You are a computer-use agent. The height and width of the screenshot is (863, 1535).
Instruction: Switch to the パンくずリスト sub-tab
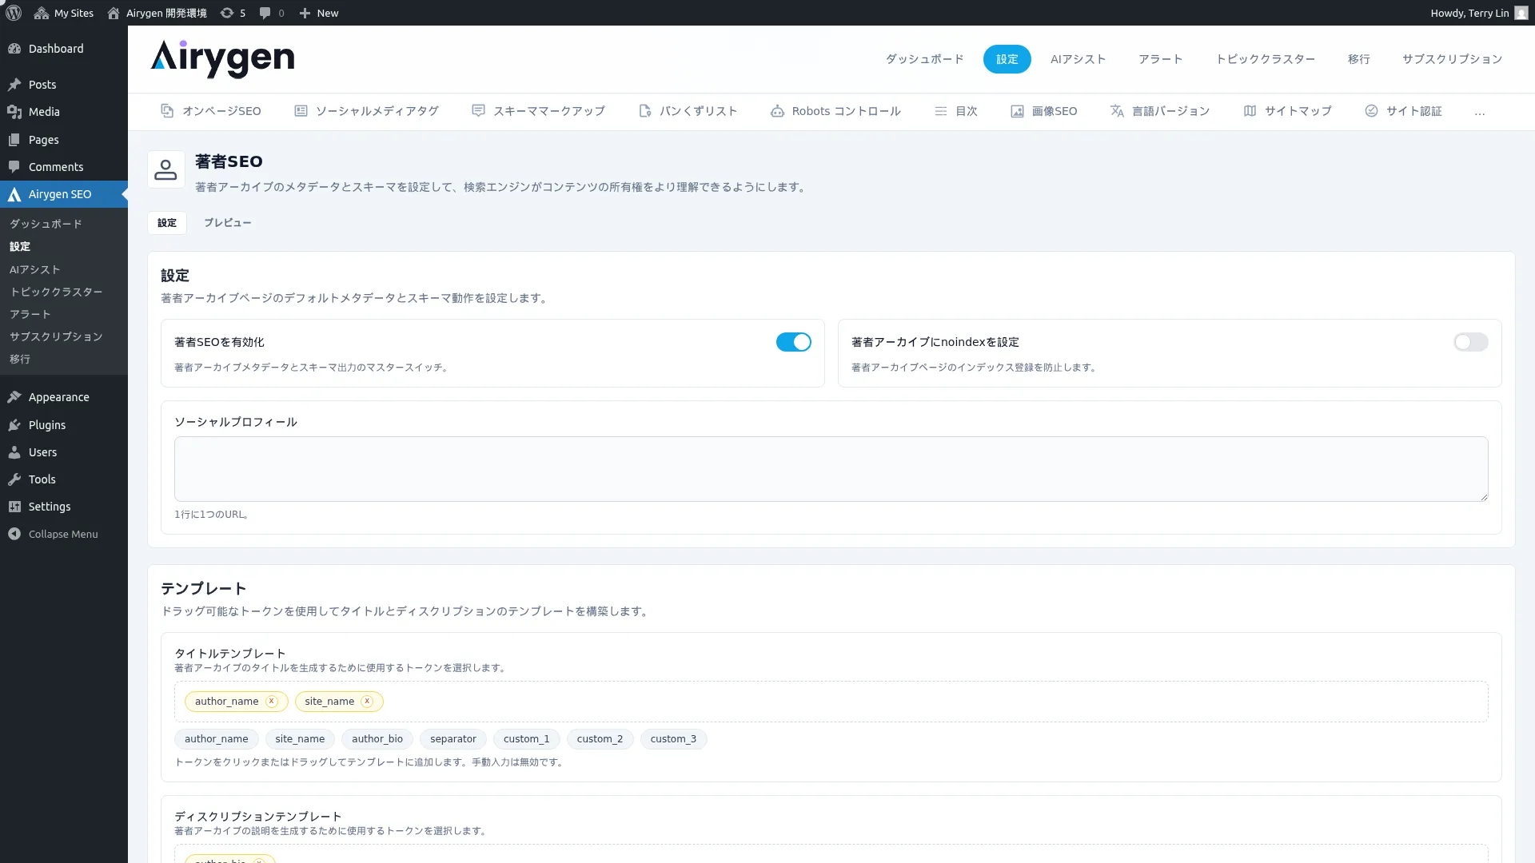click(688, 111)
